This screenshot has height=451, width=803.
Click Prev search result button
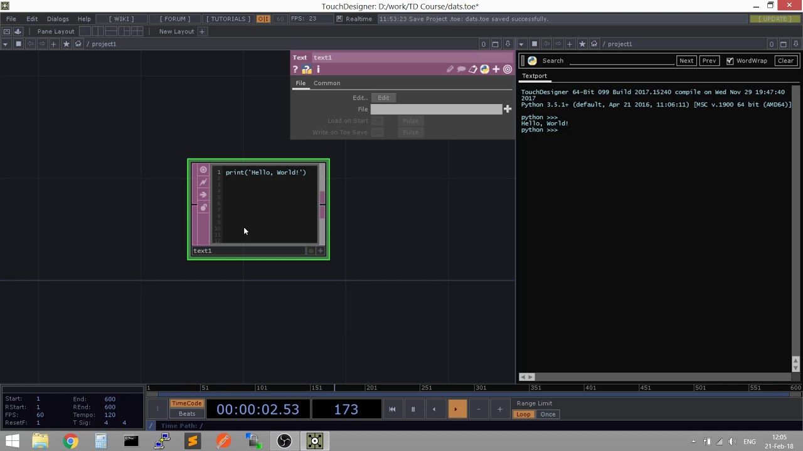pyautogui.click(x=709, y=61)
